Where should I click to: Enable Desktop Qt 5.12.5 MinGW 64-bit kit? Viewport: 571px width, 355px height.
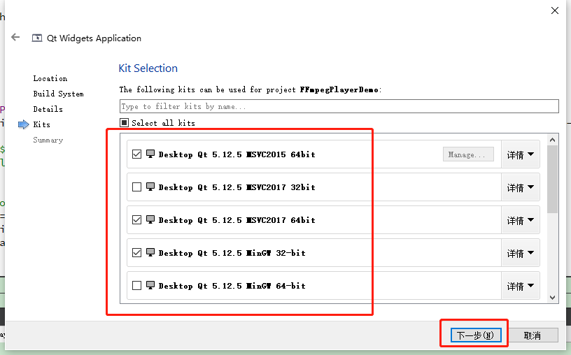pyautogui.click(x=136, y=286)
